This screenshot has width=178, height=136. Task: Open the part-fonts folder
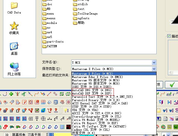(53, 41)
